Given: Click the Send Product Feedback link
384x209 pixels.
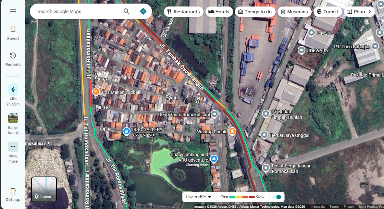Looking at the screenshot, I should point(371,207).
